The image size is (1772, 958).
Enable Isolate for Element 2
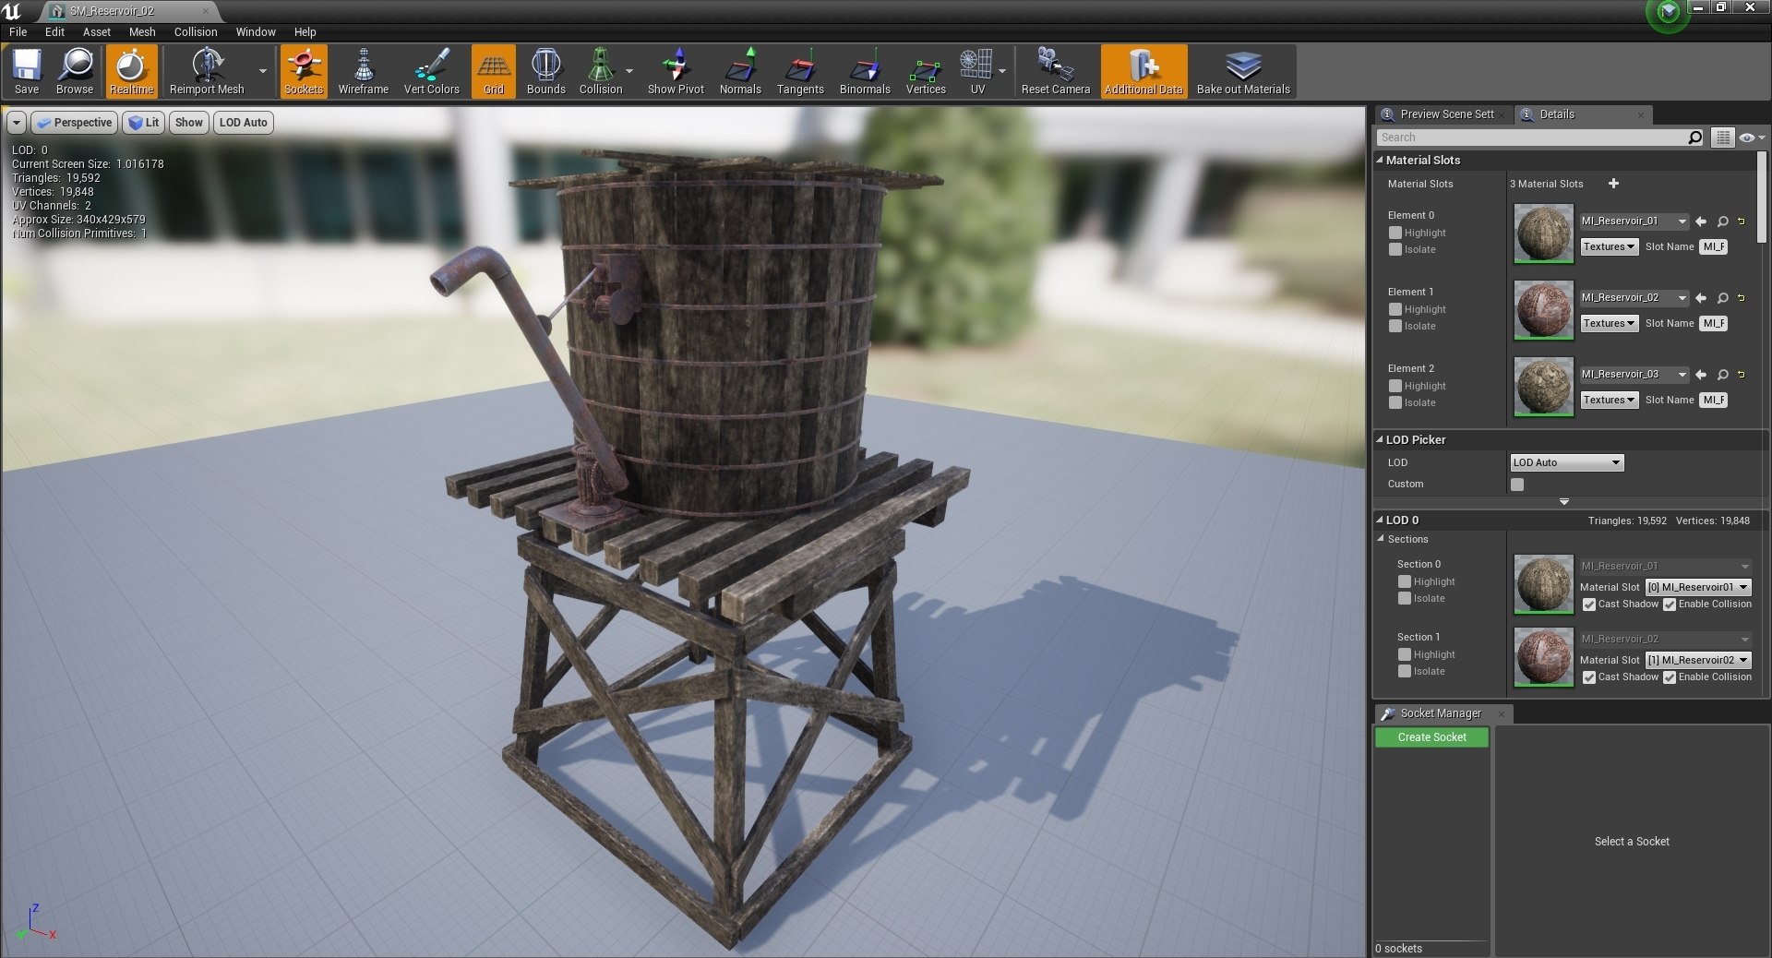click(x=1395, y=402)
